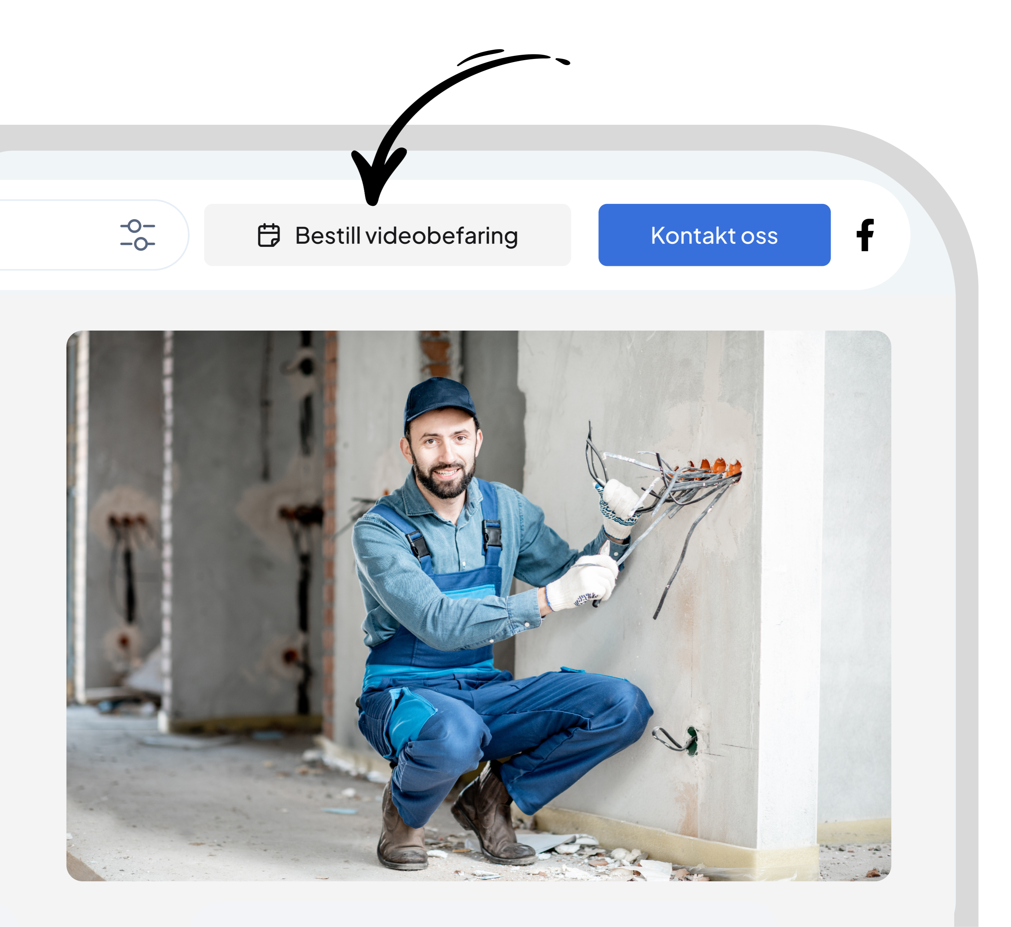This screenshot has width=1011, height=927.
Task: Click the upper slider knob in filter icon
Action: 134,226
